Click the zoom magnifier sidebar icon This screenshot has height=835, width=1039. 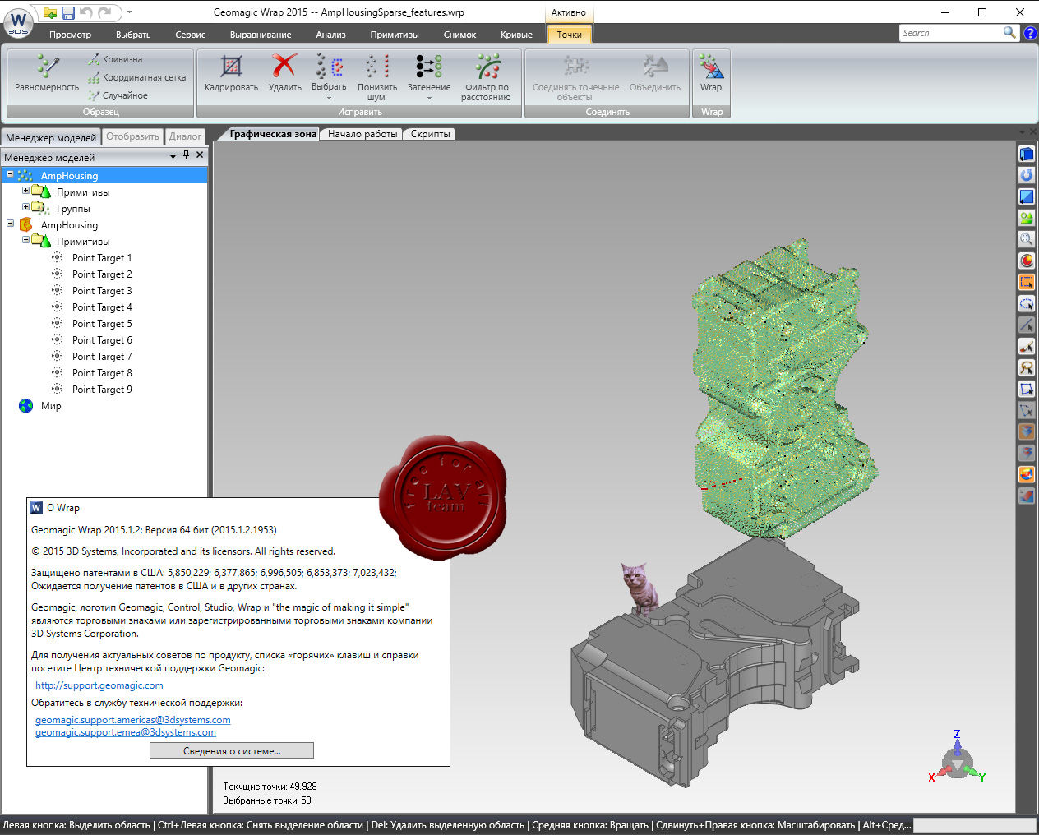click(1027, 239)
